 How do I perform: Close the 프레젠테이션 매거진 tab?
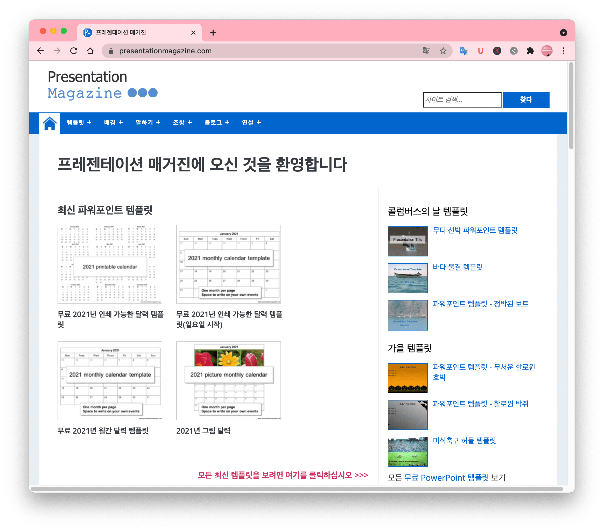point(193,32)
